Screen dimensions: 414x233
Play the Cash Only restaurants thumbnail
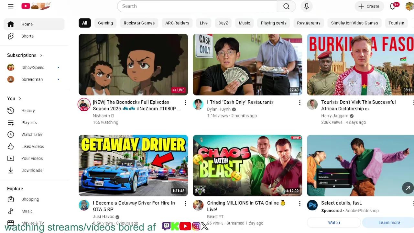click(247, 64)
